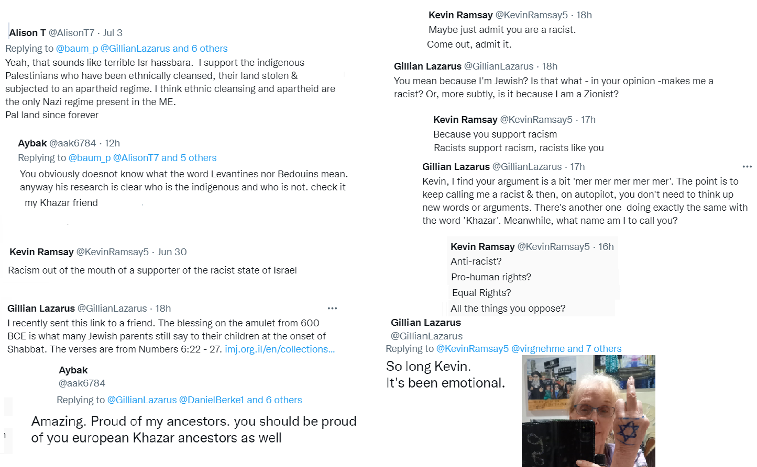Click Kevin Ramsay's name on the Jun 30 tweet

click(x=41, y=252)
